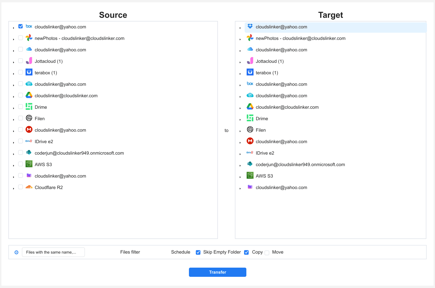435x288 pixels.
Task: Click the Box icon in Source list
Action: [x=29, y=26]
